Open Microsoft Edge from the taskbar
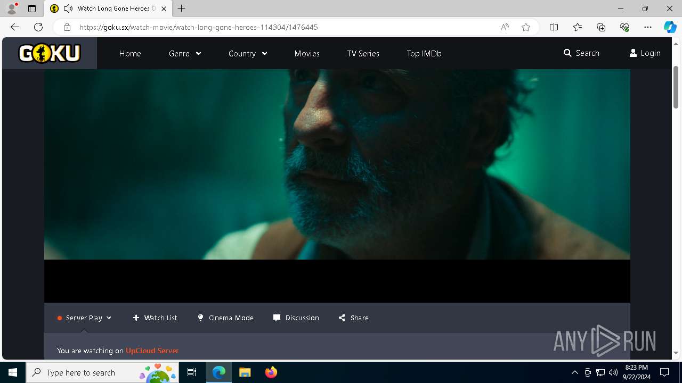Image resolution: width=682 pixels, height=383 pixels. click(219, 372)
